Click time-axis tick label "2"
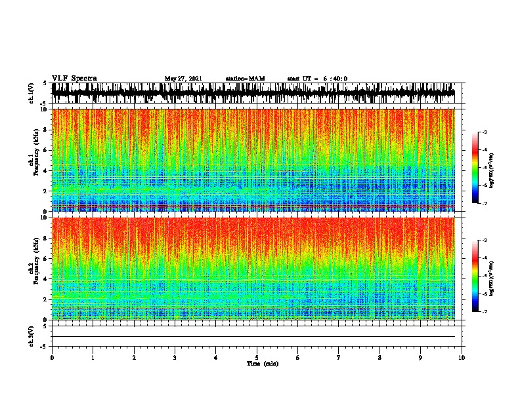The image size is (520, 401). click(134, 358)
